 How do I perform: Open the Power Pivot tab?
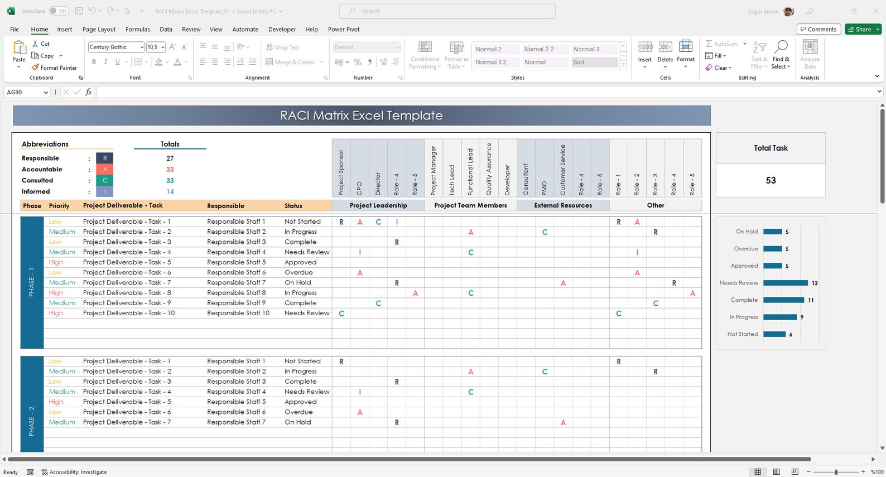344,30
